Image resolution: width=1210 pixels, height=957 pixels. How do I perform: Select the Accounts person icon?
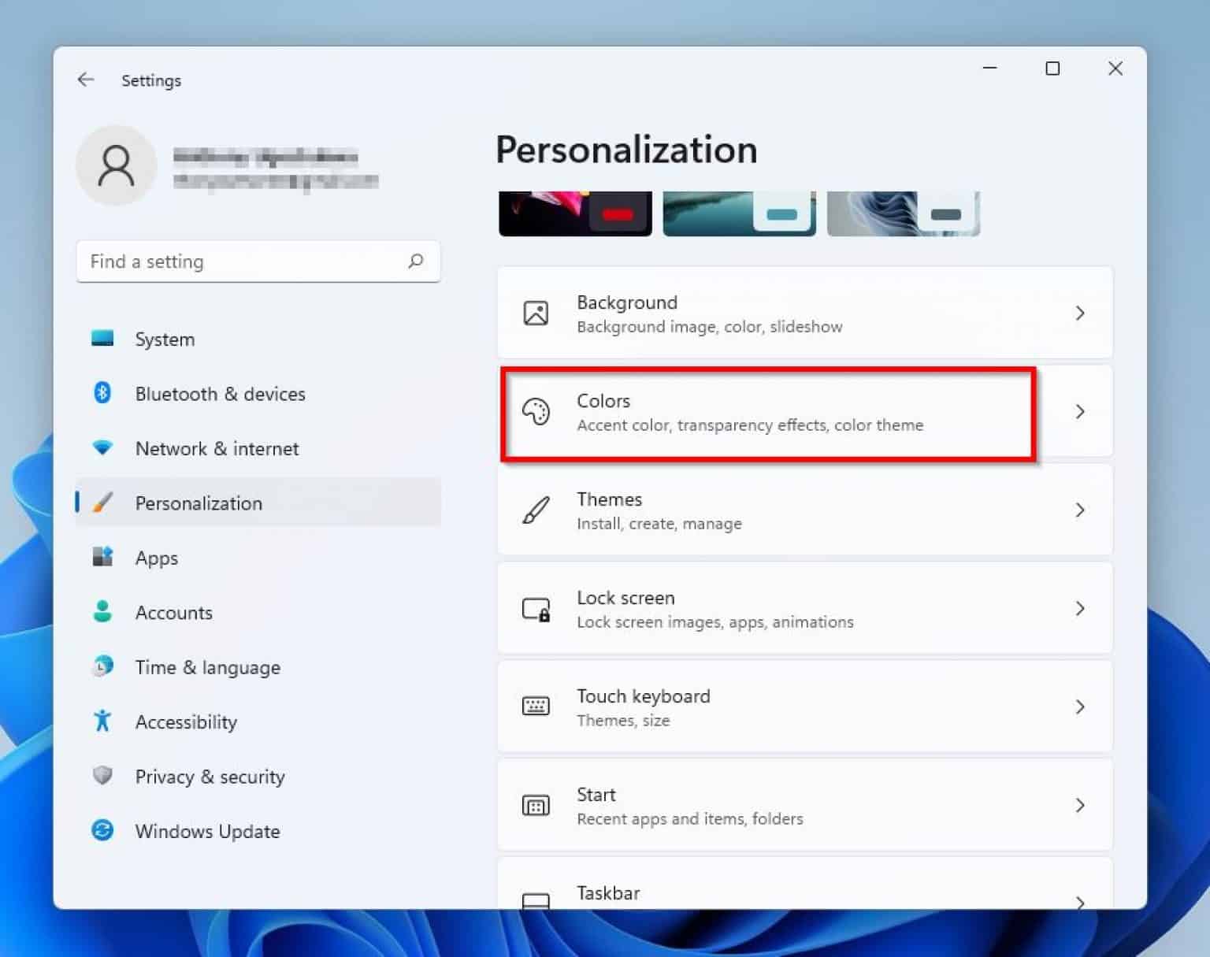(x=102, y=612)
